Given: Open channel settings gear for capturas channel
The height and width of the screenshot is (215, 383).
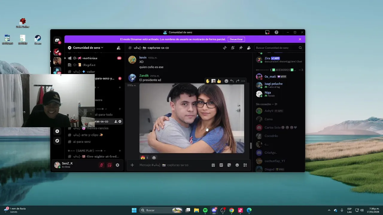Looking at the screenshot, I should (x=120, y=122).
